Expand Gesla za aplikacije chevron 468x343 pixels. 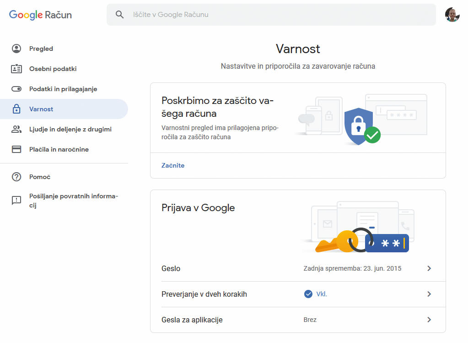pyautogui.click(x=429, y=320)
